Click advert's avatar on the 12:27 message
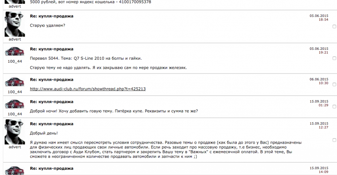 15,132
